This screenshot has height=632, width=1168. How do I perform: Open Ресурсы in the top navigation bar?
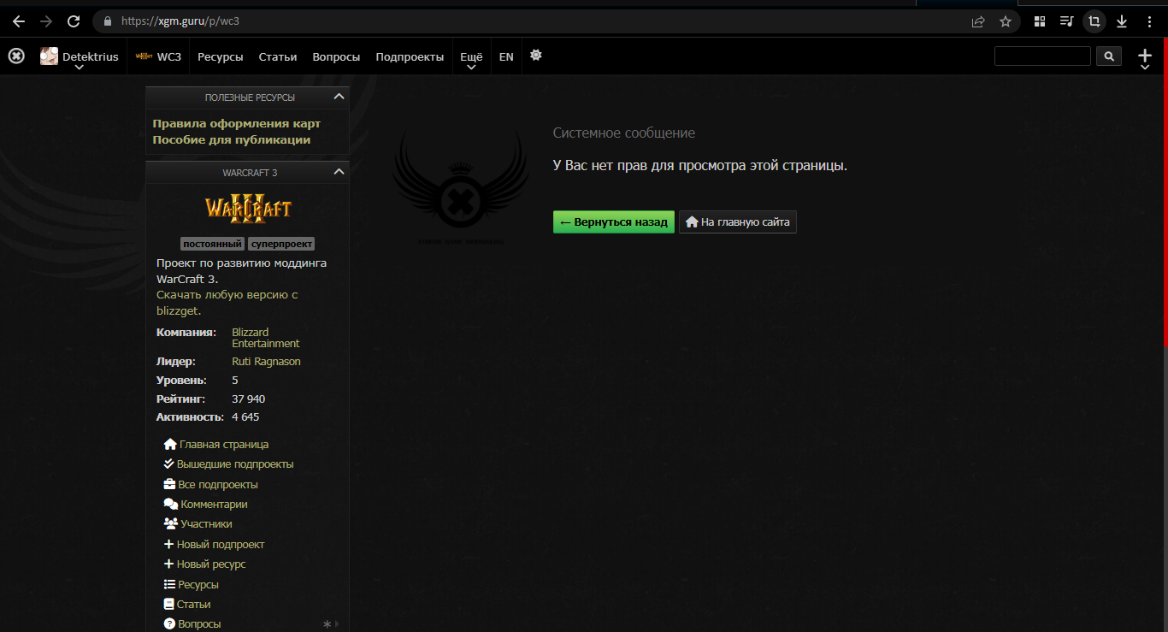click(221, 57)
